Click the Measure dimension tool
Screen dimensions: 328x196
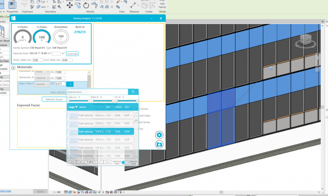133,5
